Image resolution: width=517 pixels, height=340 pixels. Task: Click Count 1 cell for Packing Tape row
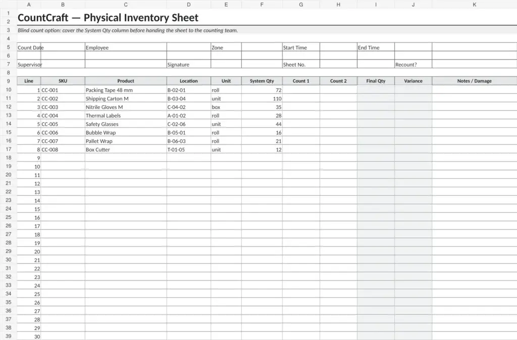click(301, 90)
